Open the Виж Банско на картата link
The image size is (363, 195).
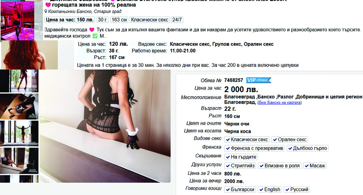coord(280,103)
